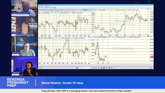
Task: Click the 'CFLT - 60 min NASDAQ' chart header
Action: (46, 38)
